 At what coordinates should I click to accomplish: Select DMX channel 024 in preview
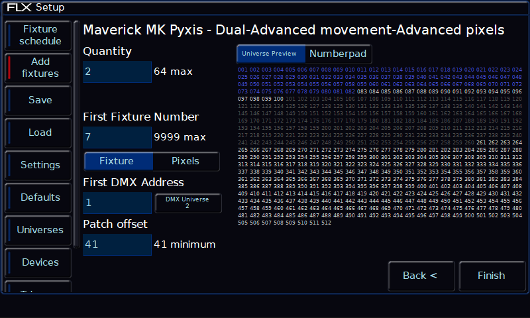(517, 70)
